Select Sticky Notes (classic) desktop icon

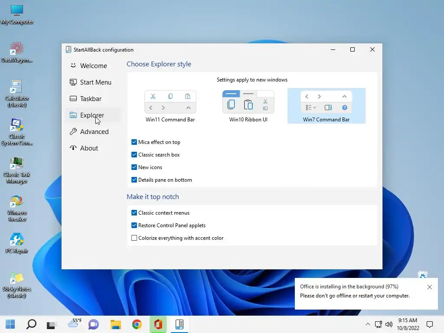(17, 285)
